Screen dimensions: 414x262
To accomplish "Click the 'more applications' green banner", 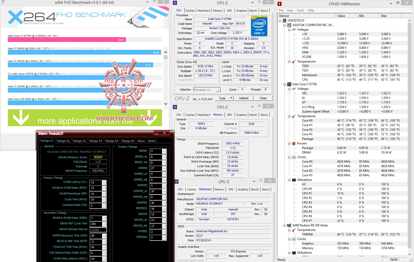I will pyautogui.click(x=85, y=118).
